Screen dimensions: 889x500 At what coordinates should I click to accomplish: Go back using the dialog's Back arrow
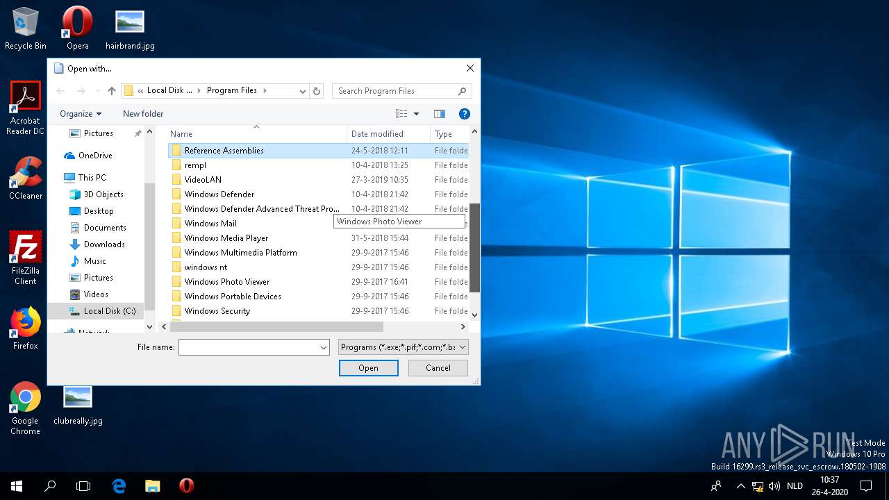(61, 91)
